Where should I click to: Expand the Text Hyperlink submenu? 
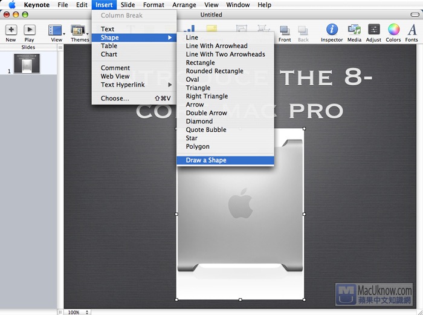click(134, 85)
